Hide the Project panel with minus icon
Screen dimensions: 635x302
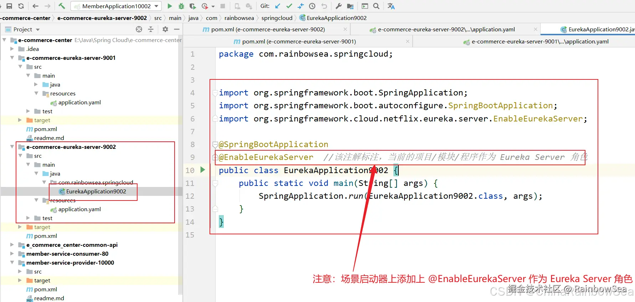(x=177, y=29)
